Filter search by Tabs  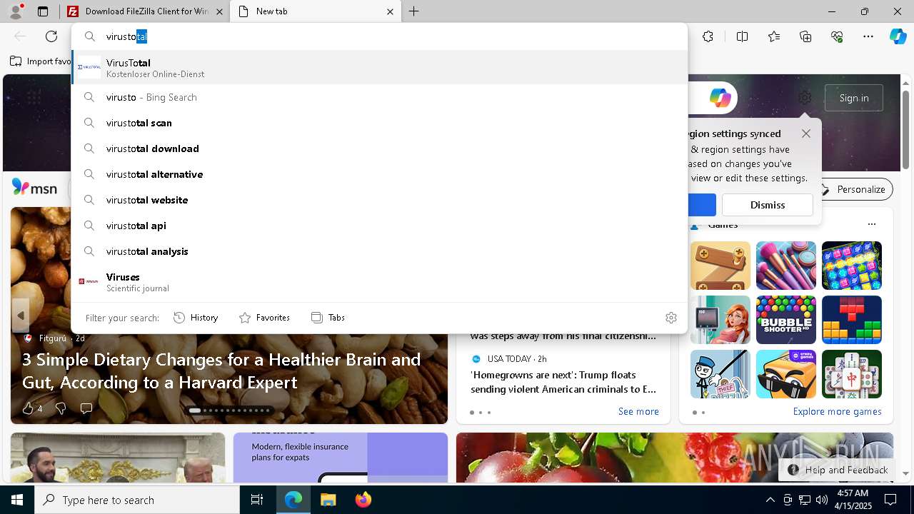(x=328, y=318)
